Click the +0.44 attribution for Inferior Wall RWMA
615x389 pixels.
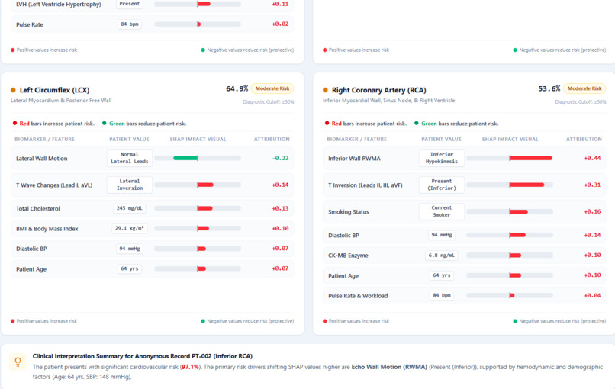(x=592, y=158)
